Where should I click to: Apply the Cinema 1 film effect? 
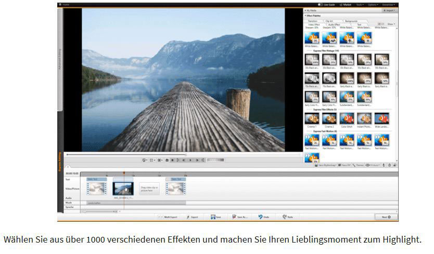(312, 118)
